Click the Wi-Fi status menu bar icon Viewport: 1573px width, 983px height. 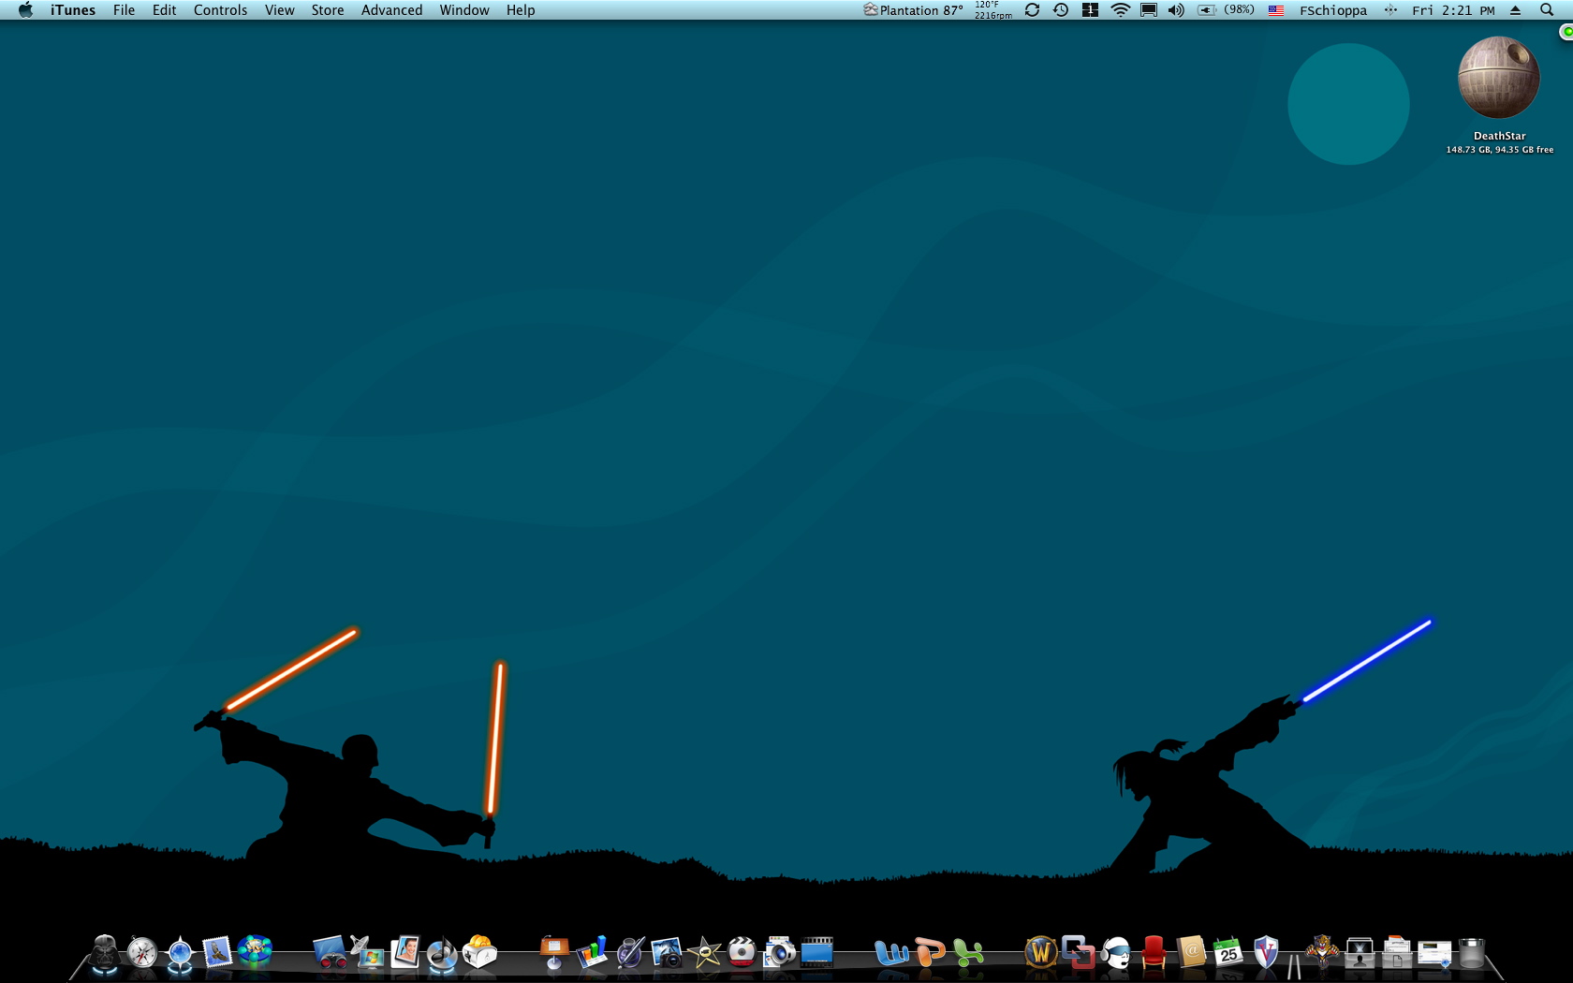point(1120,10)
